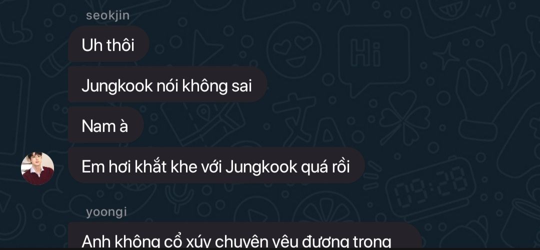Screen dimensions: 540x250
Task: Tap the yoongi sender name label
Action: tap(106, 212)
